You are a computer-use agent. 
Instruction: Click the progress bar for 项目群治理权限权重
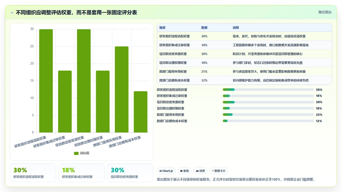pyautogui.click(x=268, y=108)
